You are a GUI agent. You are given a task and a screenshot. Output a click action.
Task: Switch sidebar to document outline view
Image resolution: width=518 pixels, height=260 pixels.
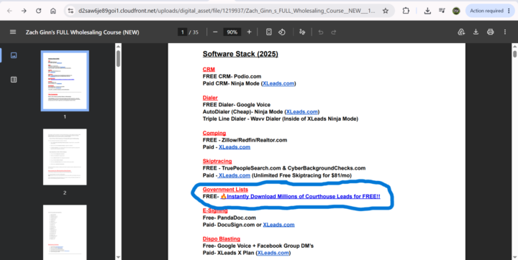coord(14,80)
